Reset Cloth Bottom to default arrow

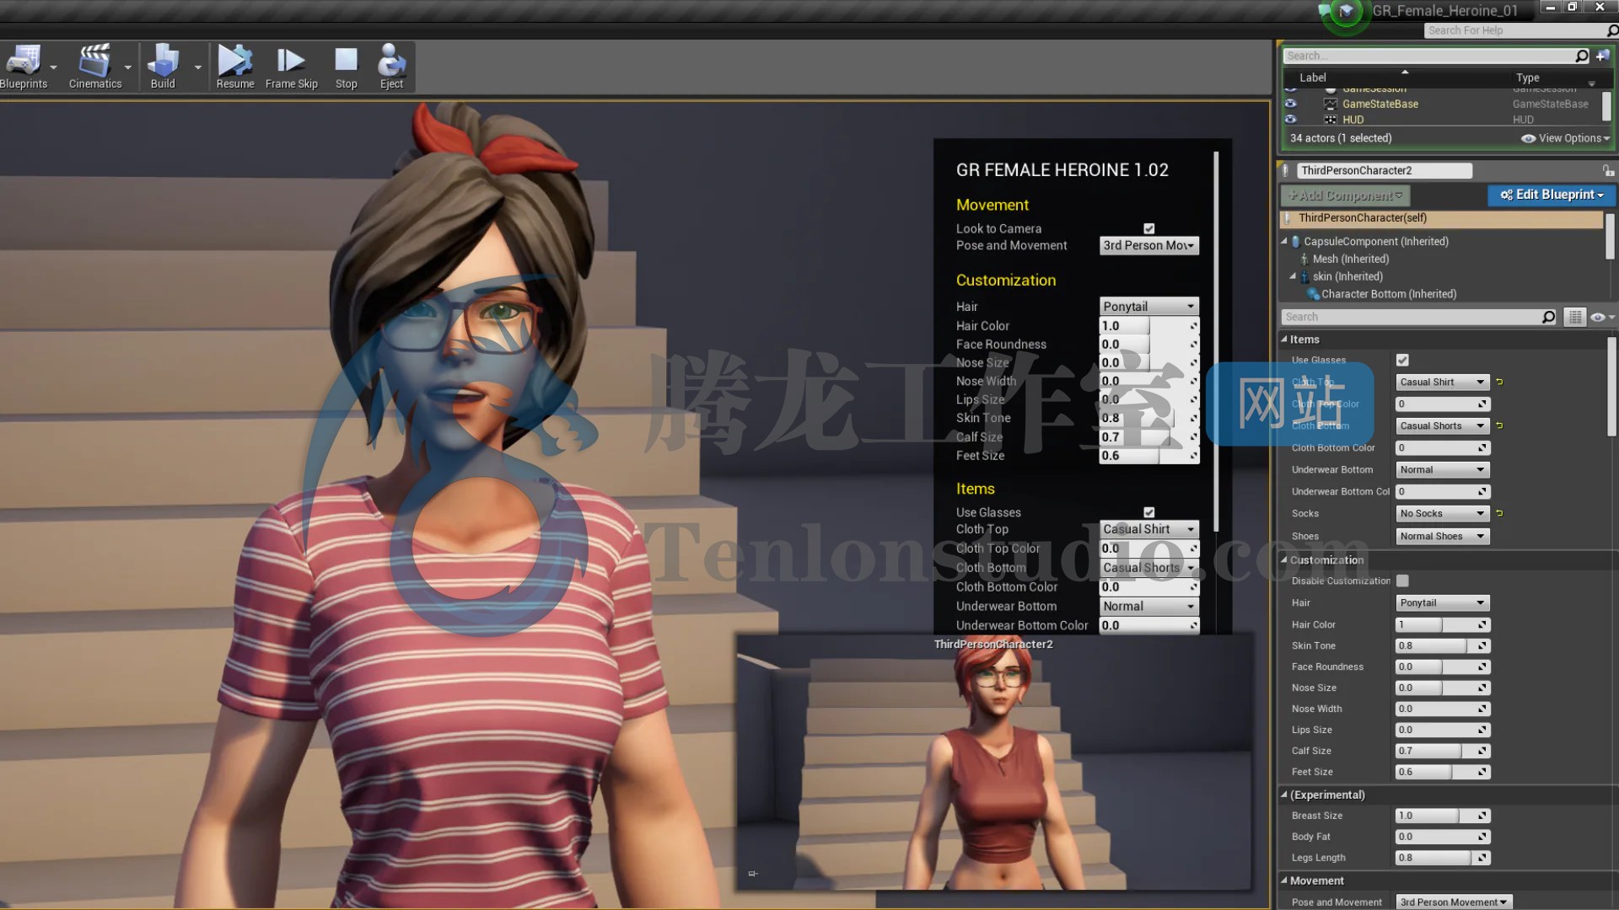click(1499, 426)
